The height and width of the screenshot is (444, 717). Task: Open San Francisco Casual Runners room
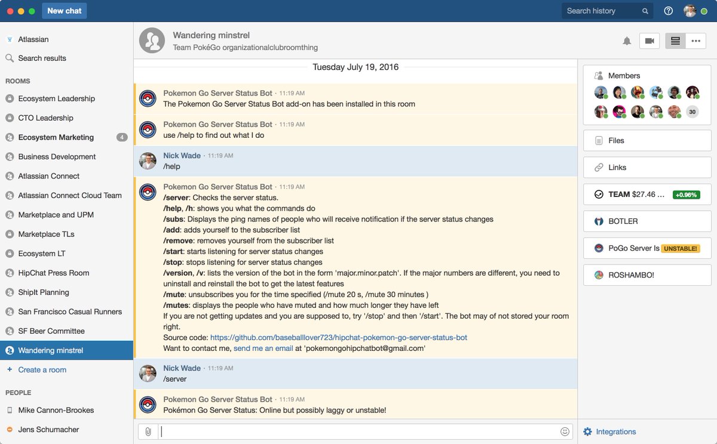click(x=66, y=312)
